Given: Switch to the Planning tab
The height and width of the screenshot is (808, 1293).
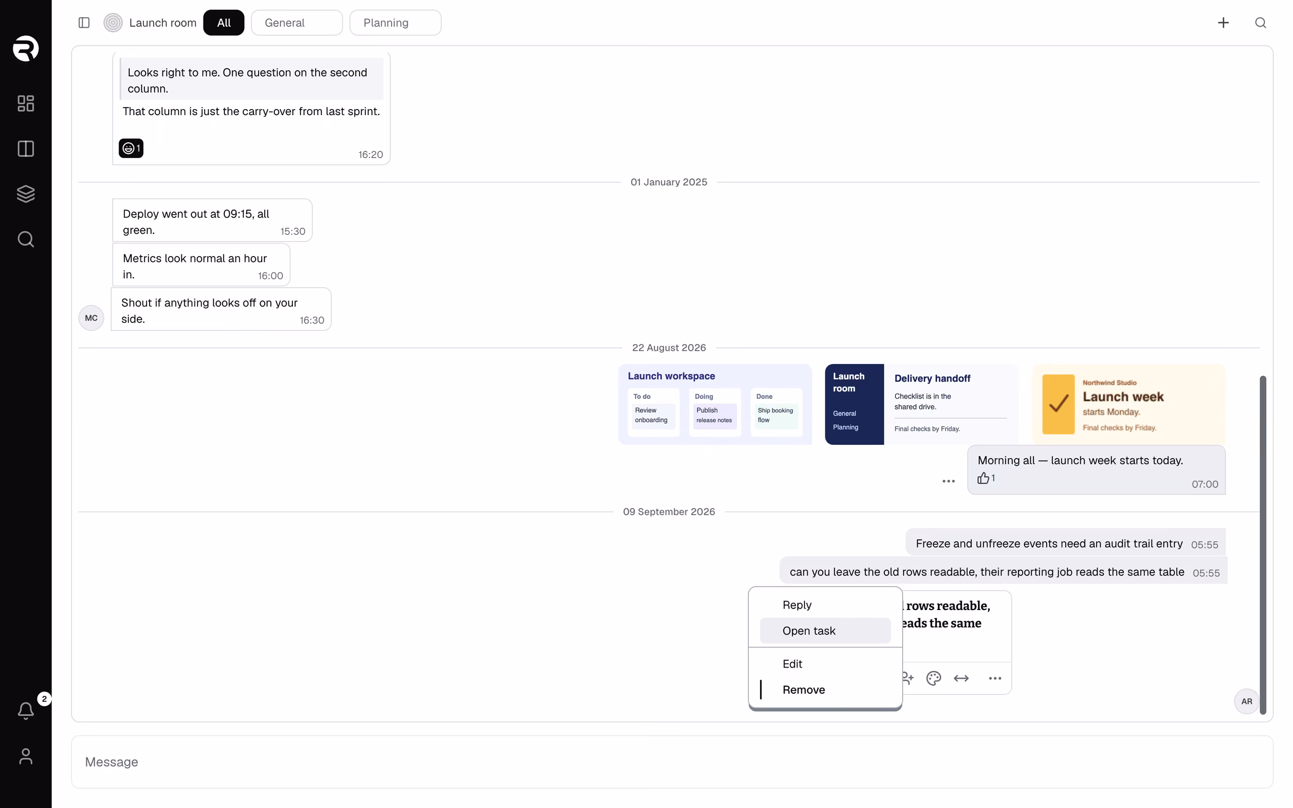Looking at the screenshot, I should (x=395, y=22).
